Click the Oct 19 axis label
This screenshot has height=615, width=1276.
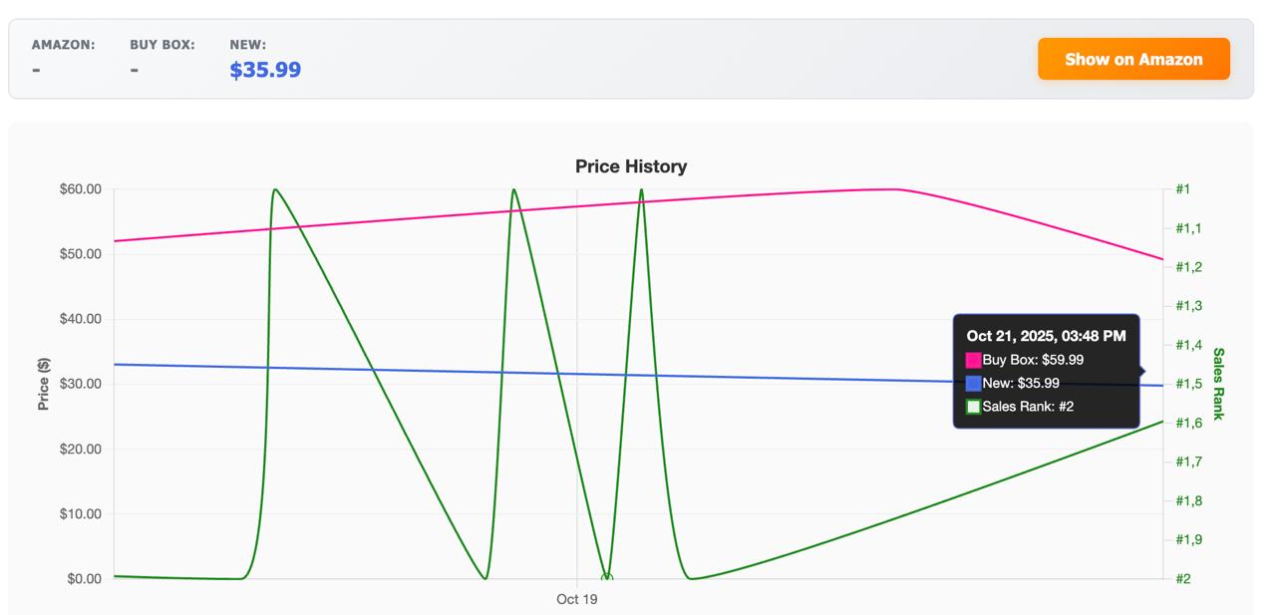click(576, 599)
